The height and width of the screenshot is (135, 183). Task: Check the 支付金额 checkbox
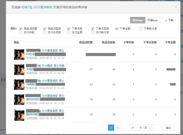pyautogui.click(x=69, y=32)
